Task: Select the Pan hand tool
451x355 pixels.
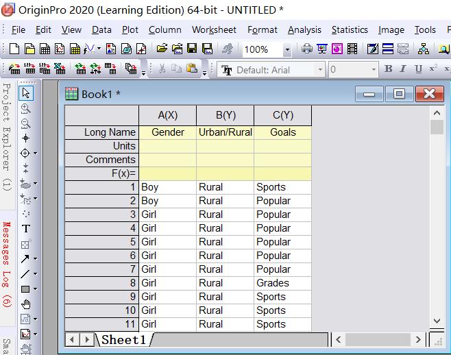Action: point(26,304)
